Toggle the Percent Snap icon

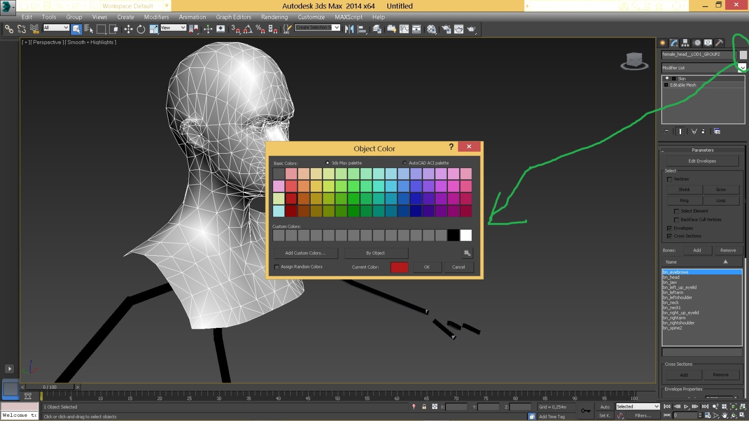[260, 29]
